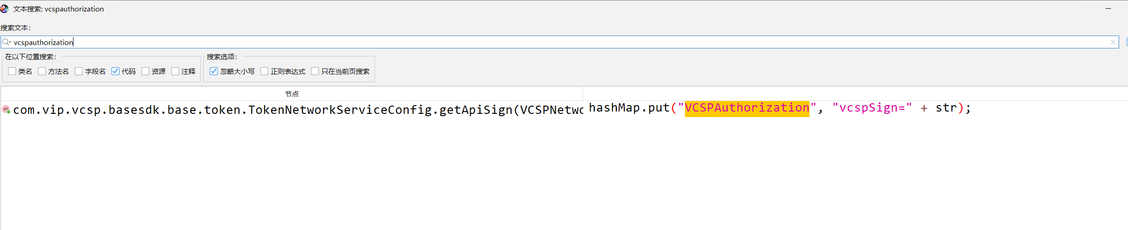Click the method icon beside the getApiSign result
This screenshot has height=230, width=1128.
click(6, 110)
